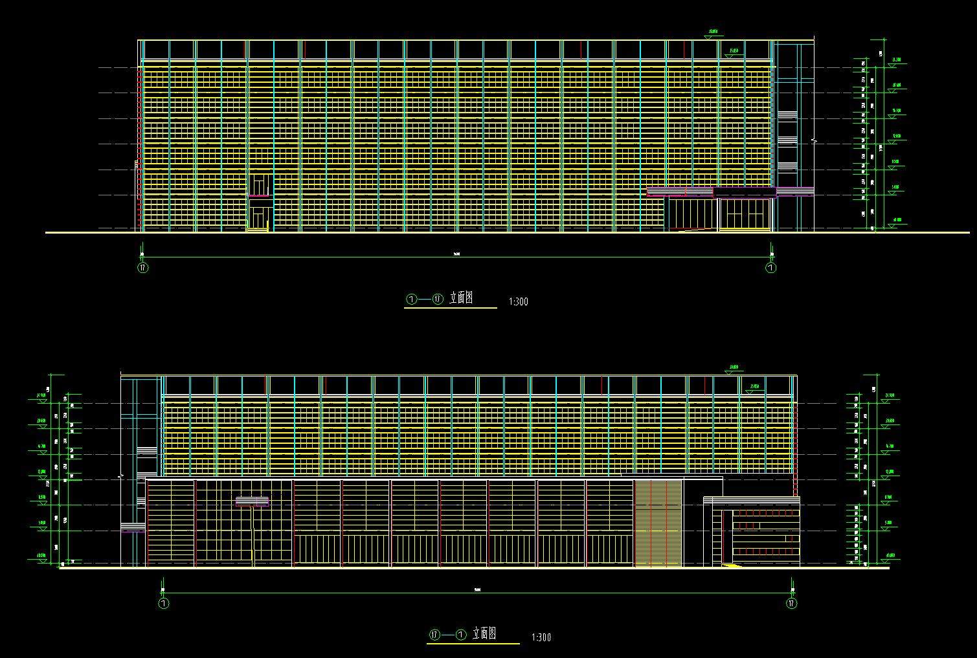Click the break line symbol right of upper elevation
Screen dimensions: 977x658
coord(814,140)
